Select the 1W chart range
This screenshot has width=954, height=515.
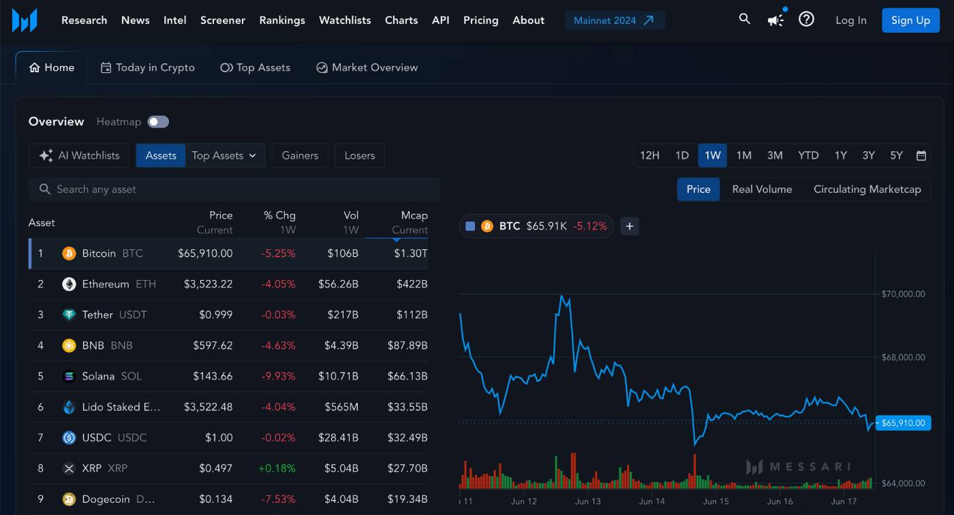[713, 155]
